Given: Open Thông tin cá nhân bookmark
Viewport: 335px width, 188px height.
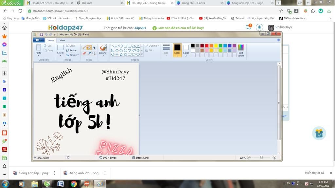Looking at the screenshot, I should coord(151,18).
